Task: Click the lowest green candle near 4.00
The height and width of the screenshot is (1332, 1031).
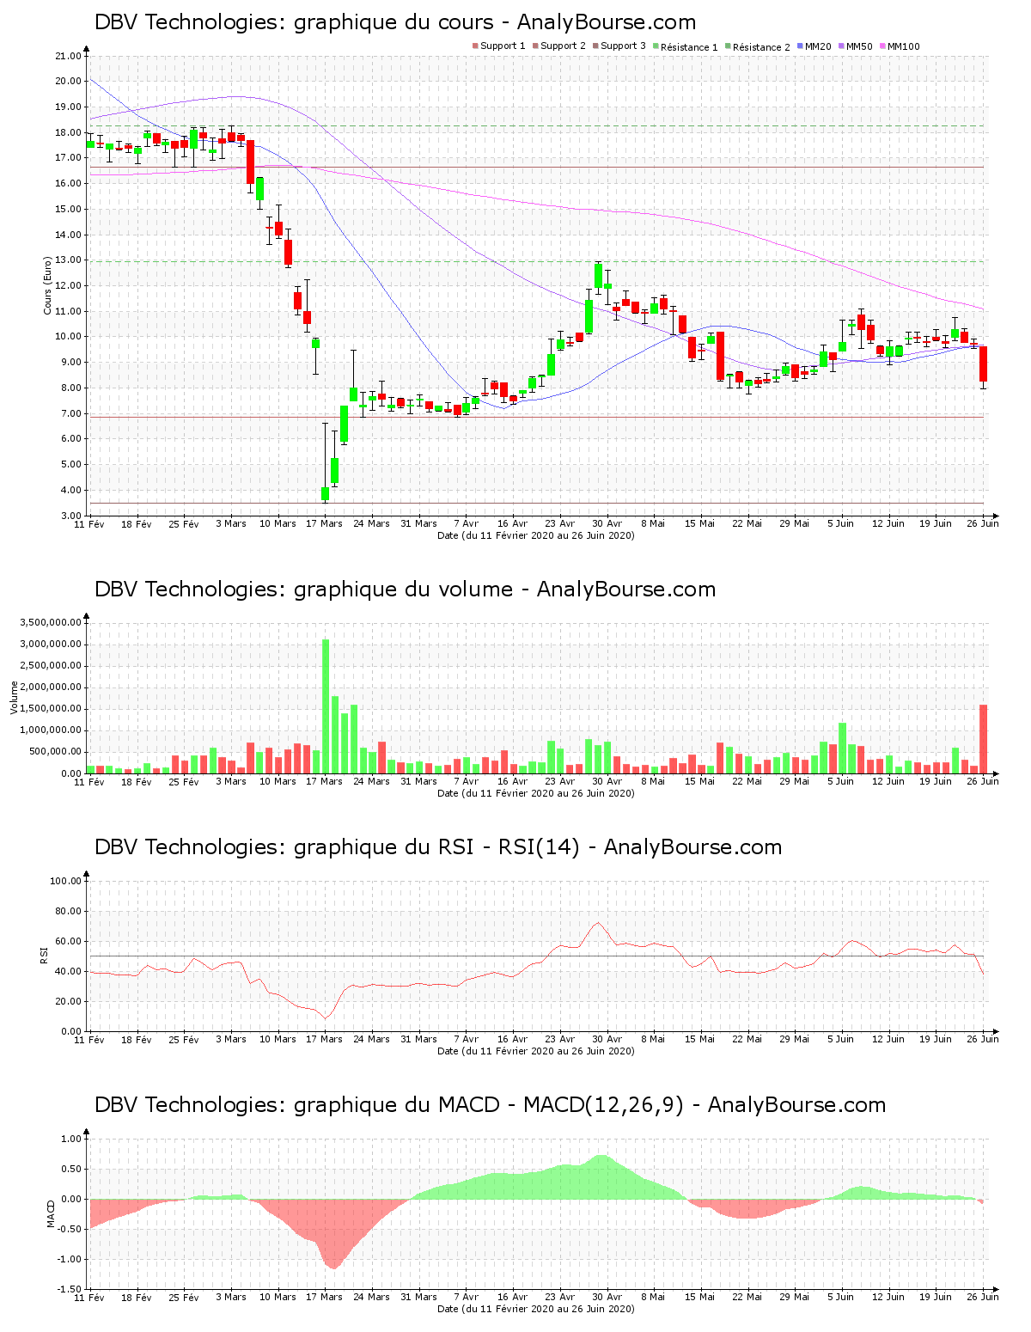Action: click(x=326, y=493)
